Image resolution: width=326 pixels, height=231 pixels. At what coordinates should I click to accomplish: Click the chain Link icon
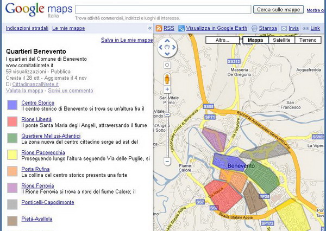(x=305, y=28)
